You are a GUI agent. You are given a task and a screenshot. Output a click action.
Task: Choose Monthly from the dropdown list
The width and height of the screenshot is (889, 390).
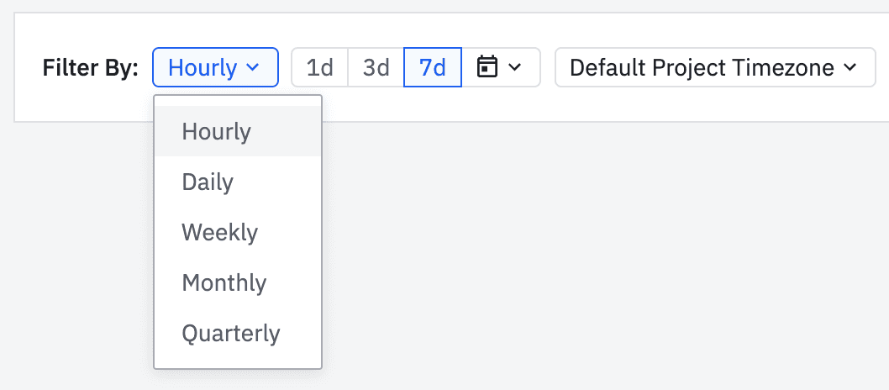click(224, 283)
